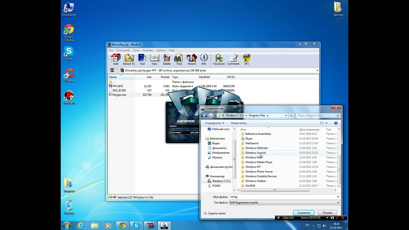This screenshot has height=230, width=409.
Task: Open the Корзина recycle bin icon
Action: 69,207
